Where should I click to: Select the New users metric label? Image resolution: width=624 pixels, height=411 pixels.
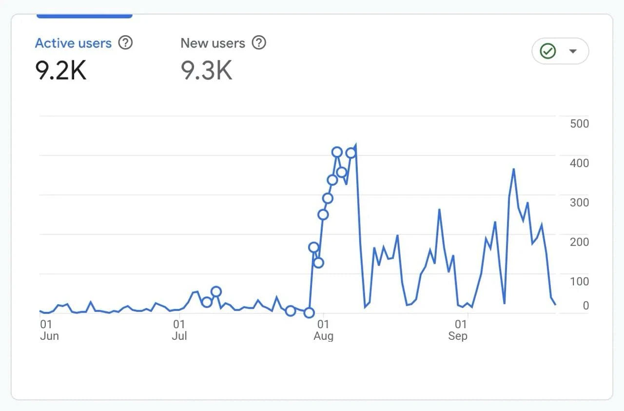(x=213, y=43)
